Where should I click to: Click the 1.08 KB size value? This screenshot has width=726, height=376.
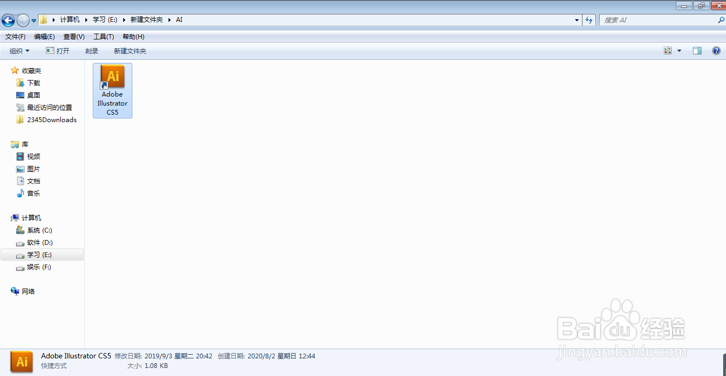point(156,366)
